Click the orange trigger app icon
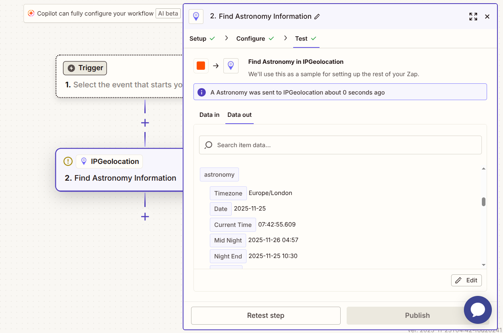 pos(201,66)
